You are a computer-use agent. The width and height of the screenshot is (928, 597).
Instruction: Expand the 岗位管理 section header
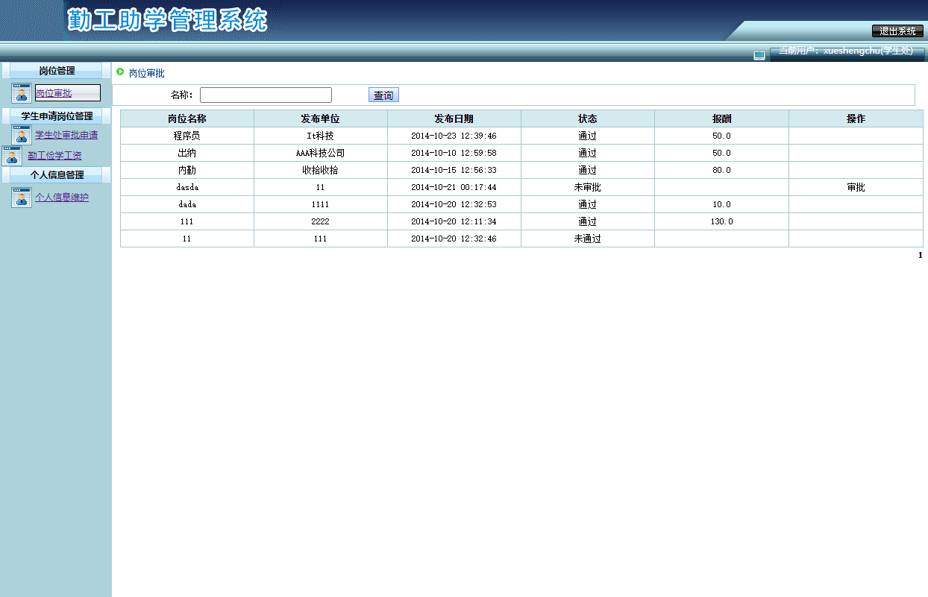tap(55, 70)
